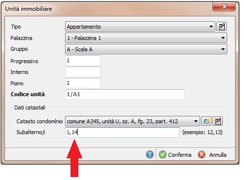244x180 pixels.
Task: Click the edit icon beside Catasto condominio
Action: pyautogui.click(x=218, y=121)
